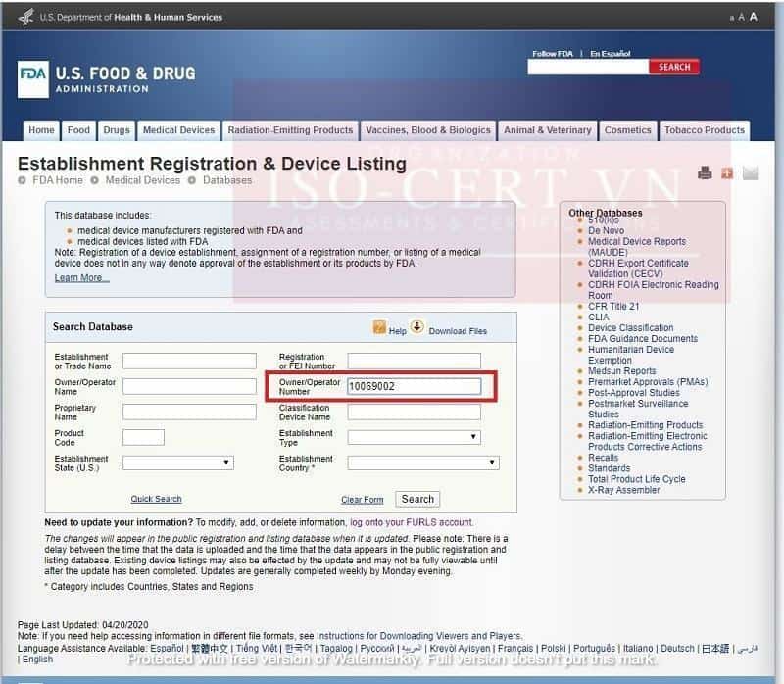Open the Medsun Reports link
The image size is (784, 684).
pyautogui.click(x=621, y=371)
